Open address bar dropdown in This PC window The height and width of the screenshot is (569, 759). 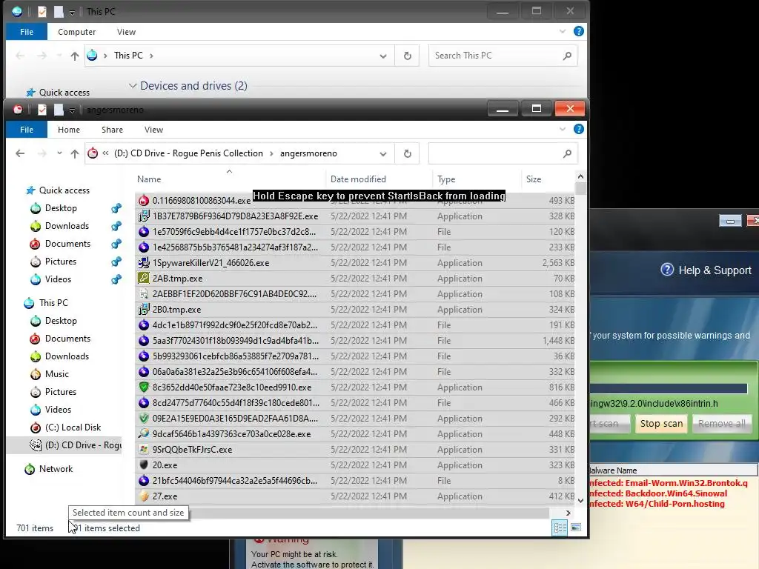pos(383,56)
